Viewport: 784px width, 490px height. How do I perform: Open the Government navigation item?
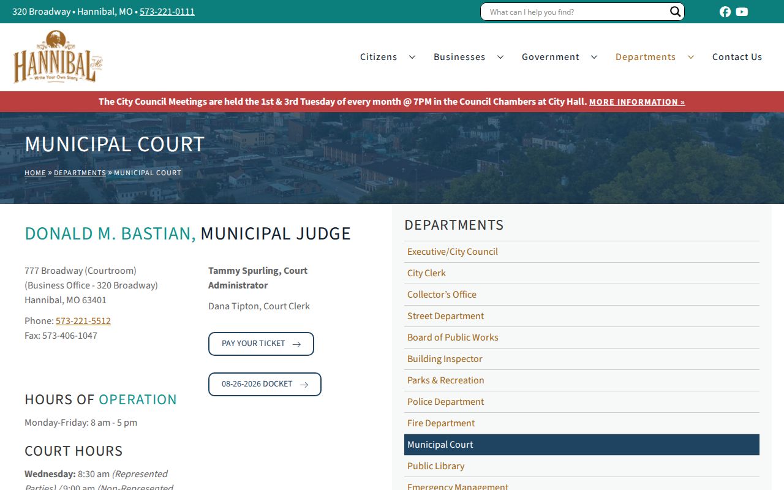pyautogui.click(x=551, y=57)
